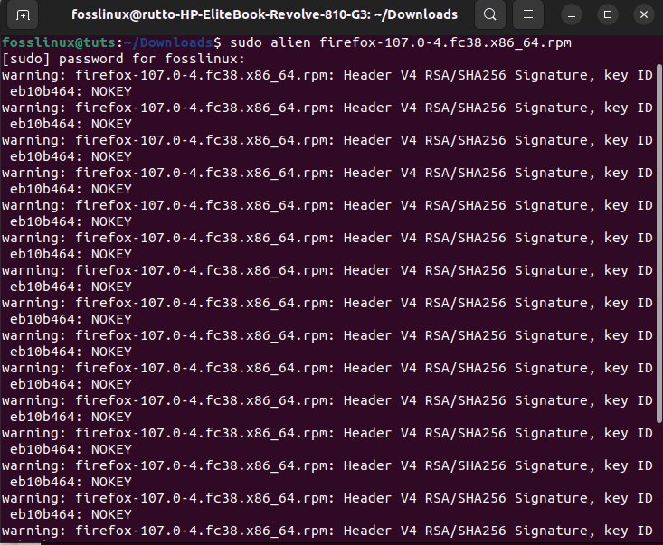This screenshot has width=663, height=545.
Task: Click the terminal vertical scrollbar
Action: coord(659,243)
